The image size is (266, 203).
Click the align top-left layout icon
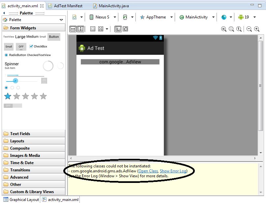[118, 29]
